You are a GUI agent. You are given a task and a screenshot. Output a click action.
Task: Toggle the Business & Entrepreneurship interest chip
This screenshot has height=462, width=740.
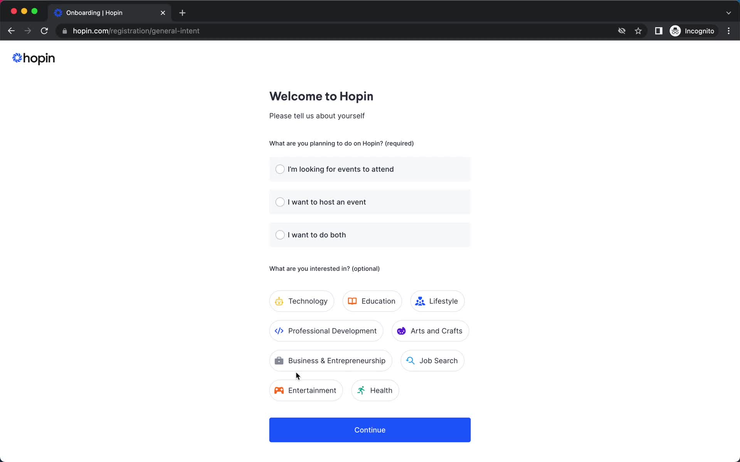tap(331, 361)
